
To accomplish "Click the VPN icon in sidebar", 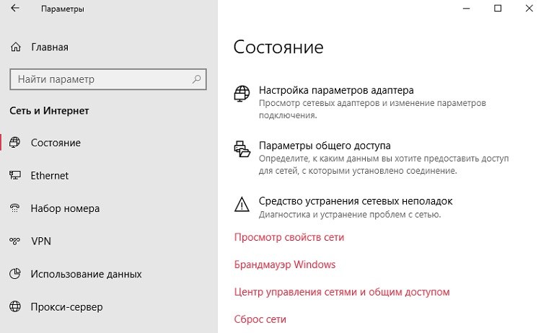I will click(x=15, y=241).
